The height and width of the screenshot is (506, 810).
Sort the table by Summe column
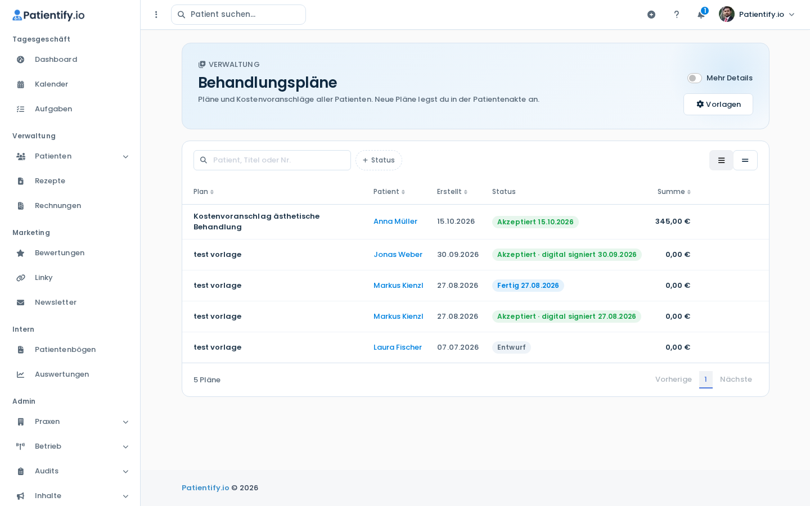pos(674,192)
